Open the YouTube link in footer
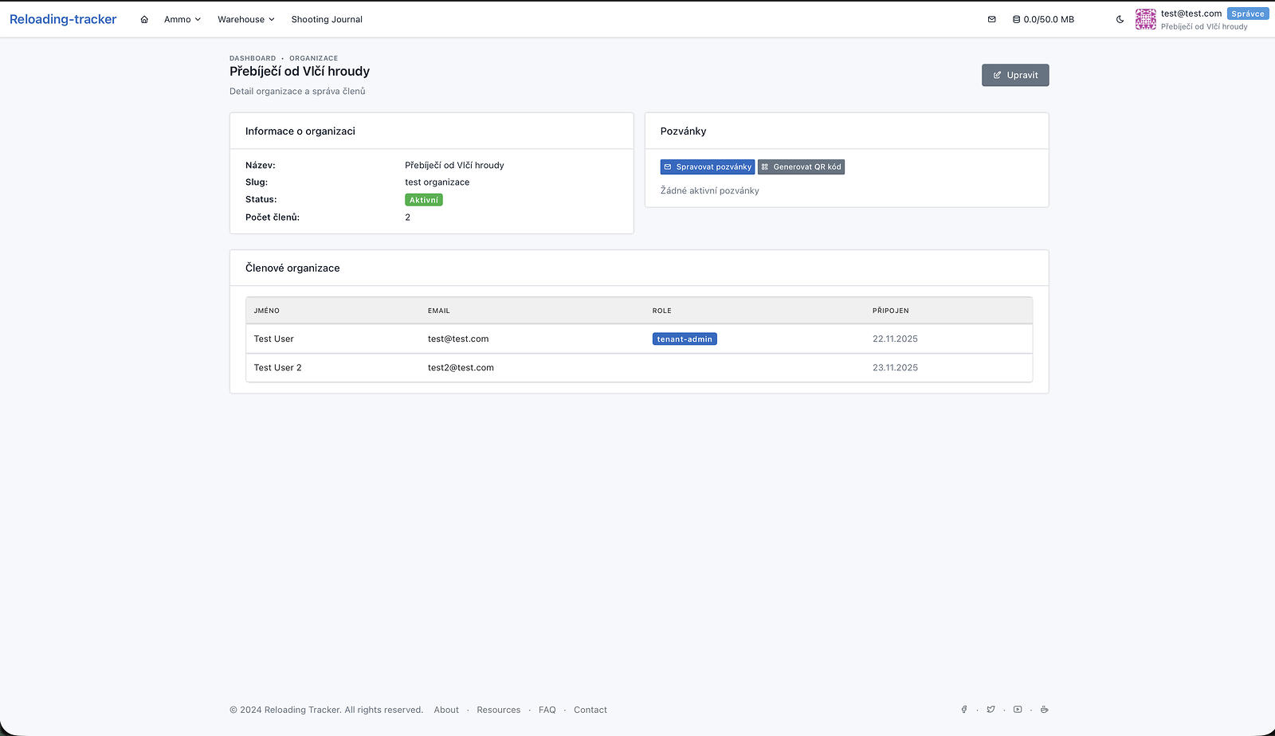The width and height of the screenshot is (1275, 736). pyautogui.click(x=1018, y=710)
